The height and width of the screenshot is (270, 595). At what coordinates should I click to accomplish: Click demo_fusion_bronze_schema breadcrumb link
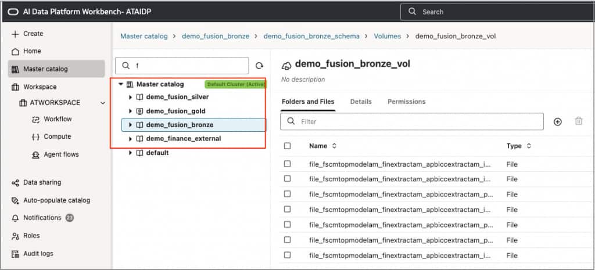coord(311,36)
